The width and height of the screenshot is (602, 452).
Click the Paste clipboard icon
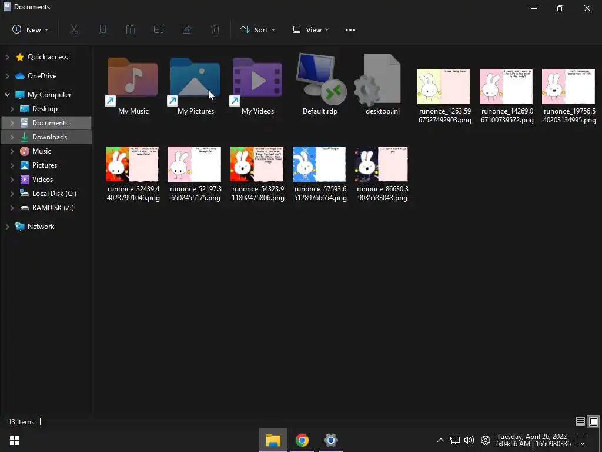tap(131, 29)
